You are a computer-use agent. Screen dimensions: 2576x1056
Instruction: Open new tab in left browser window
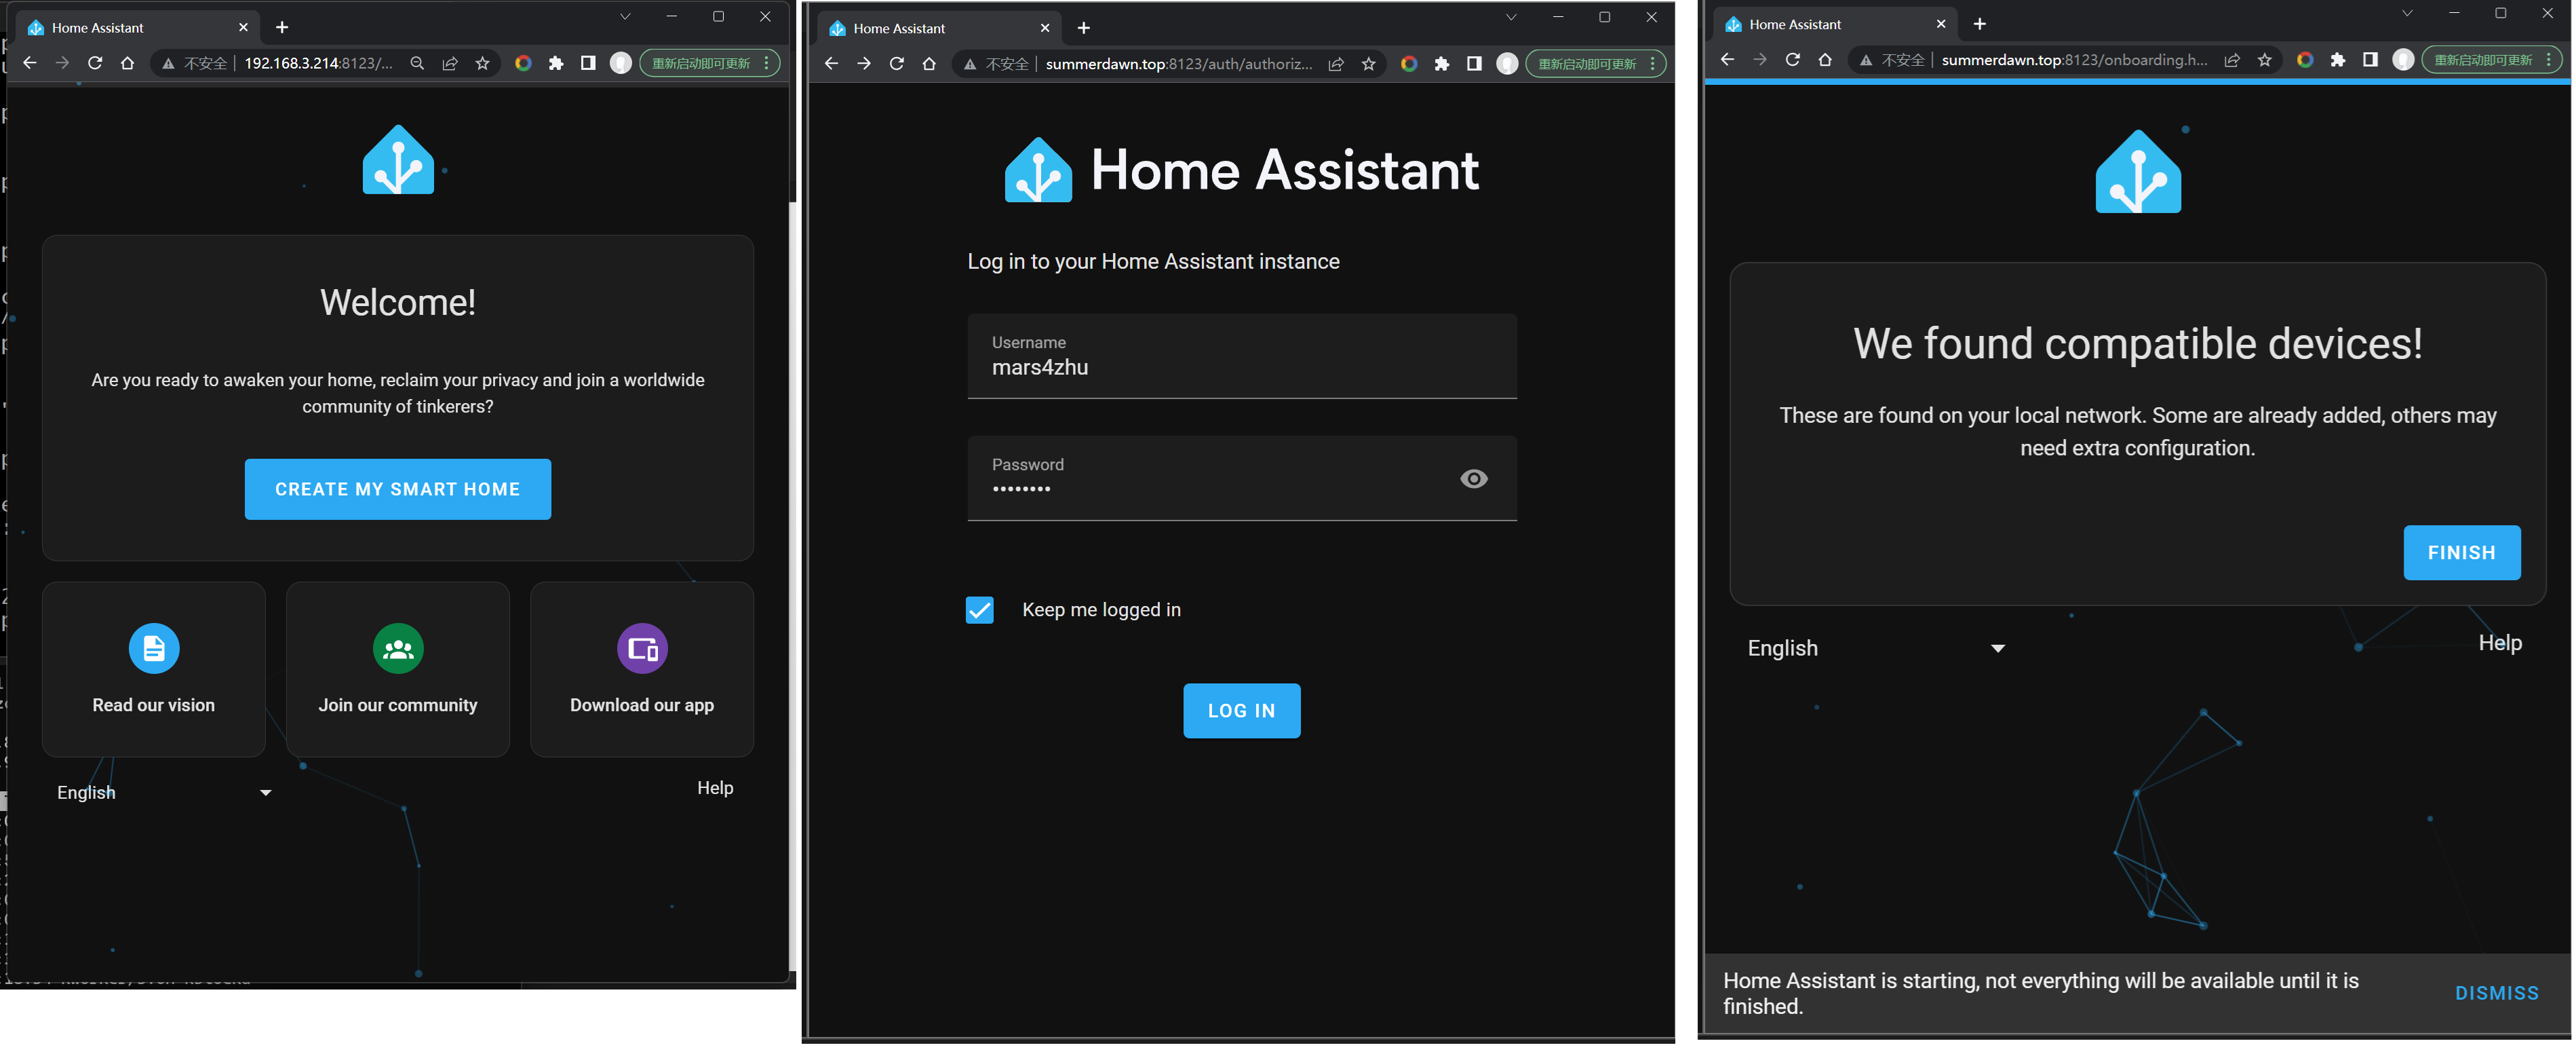pyautogui.click(x=282, y=27)
